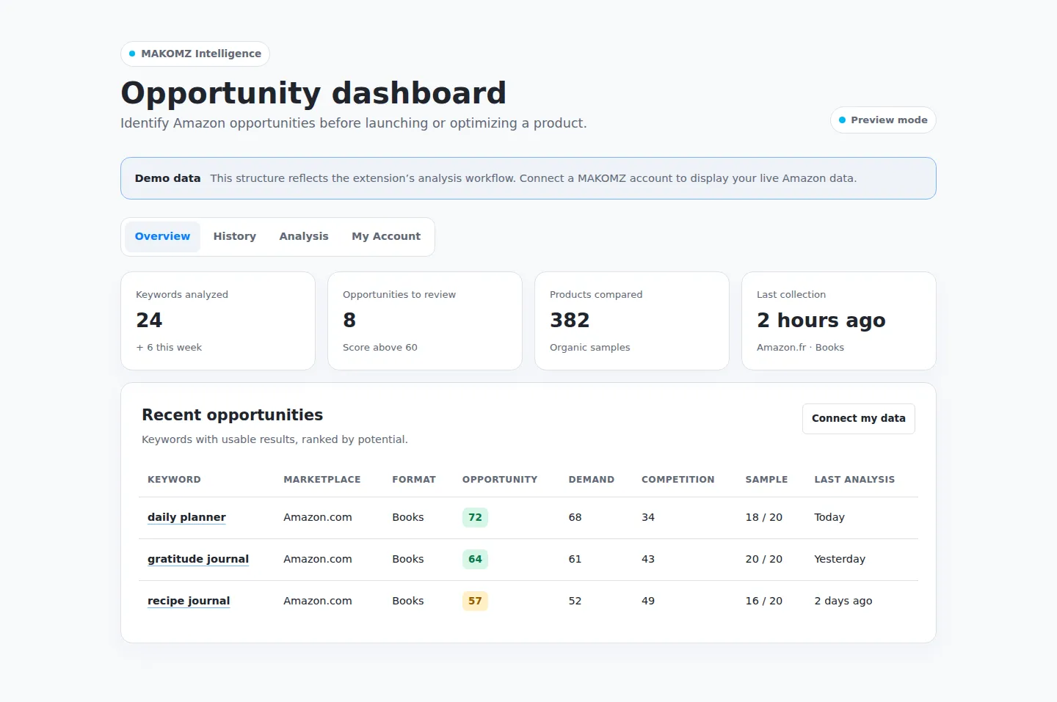Click the 16 / 20 sample cell
This screenshot has height=702, width=1057.
(x=764, y=601)
